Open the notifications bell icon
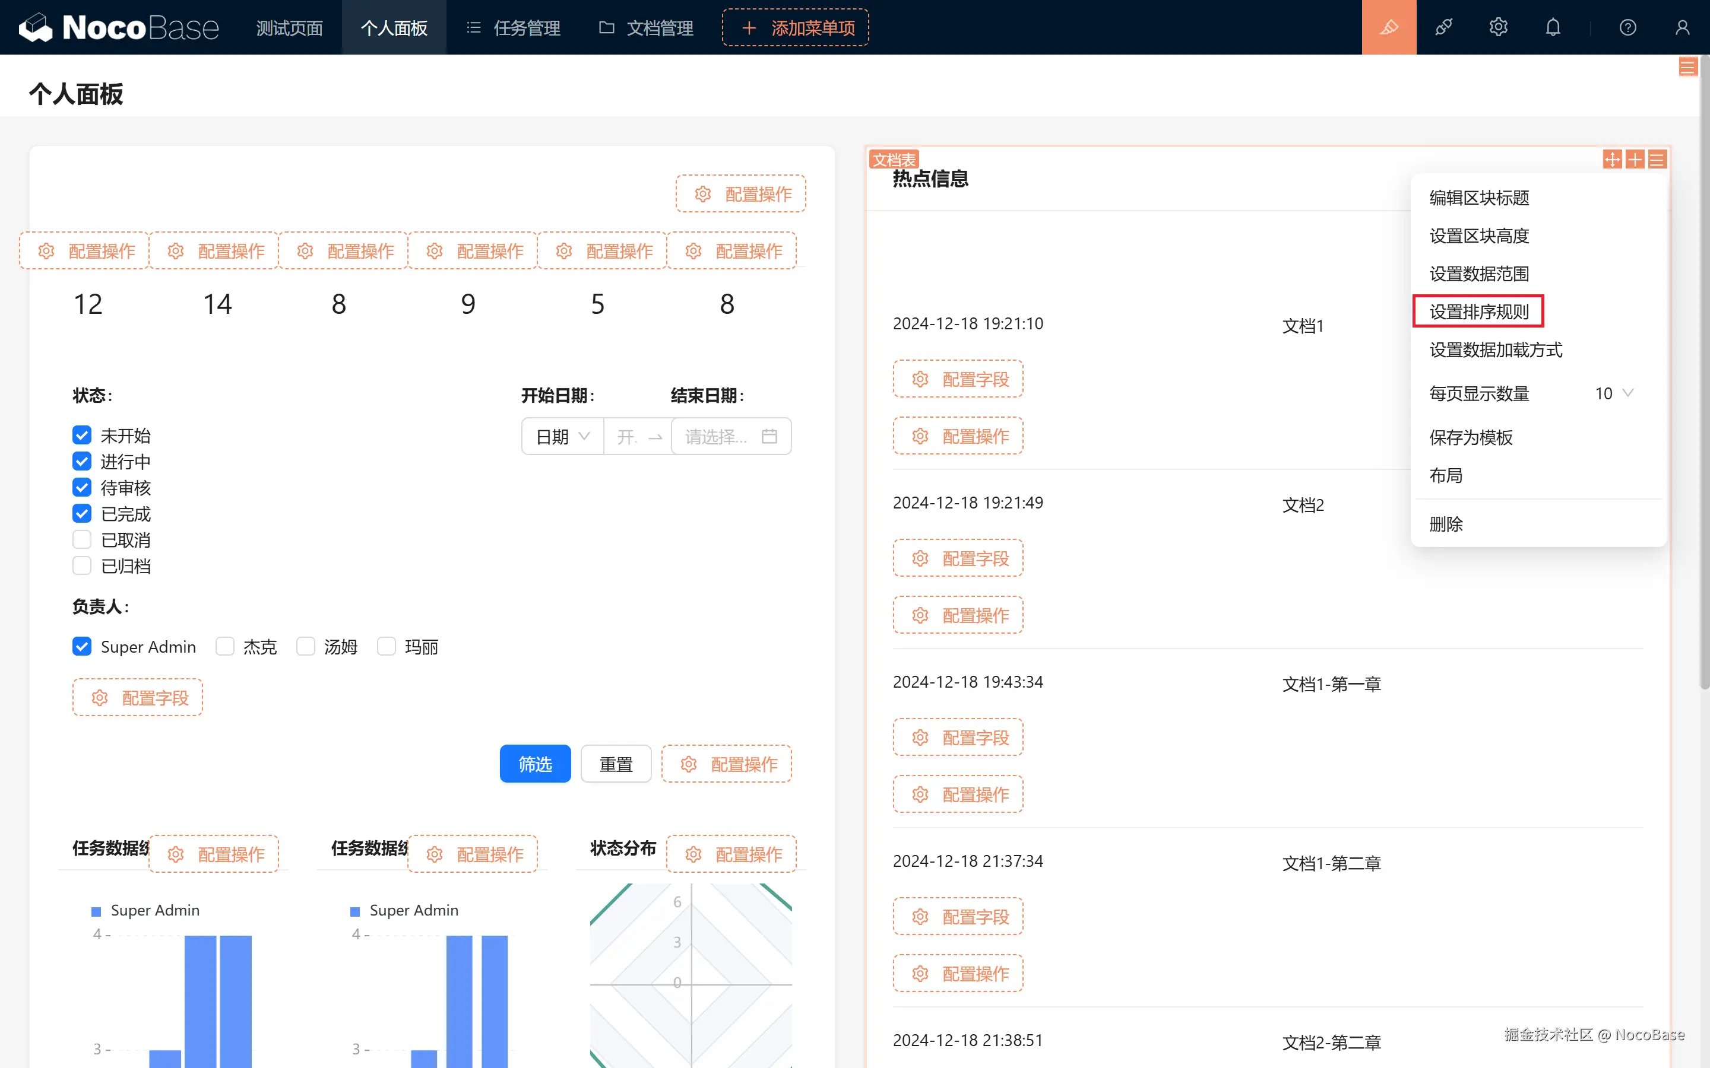The width and height of the screenshot is (1710, 1068). click(1553, 27)
